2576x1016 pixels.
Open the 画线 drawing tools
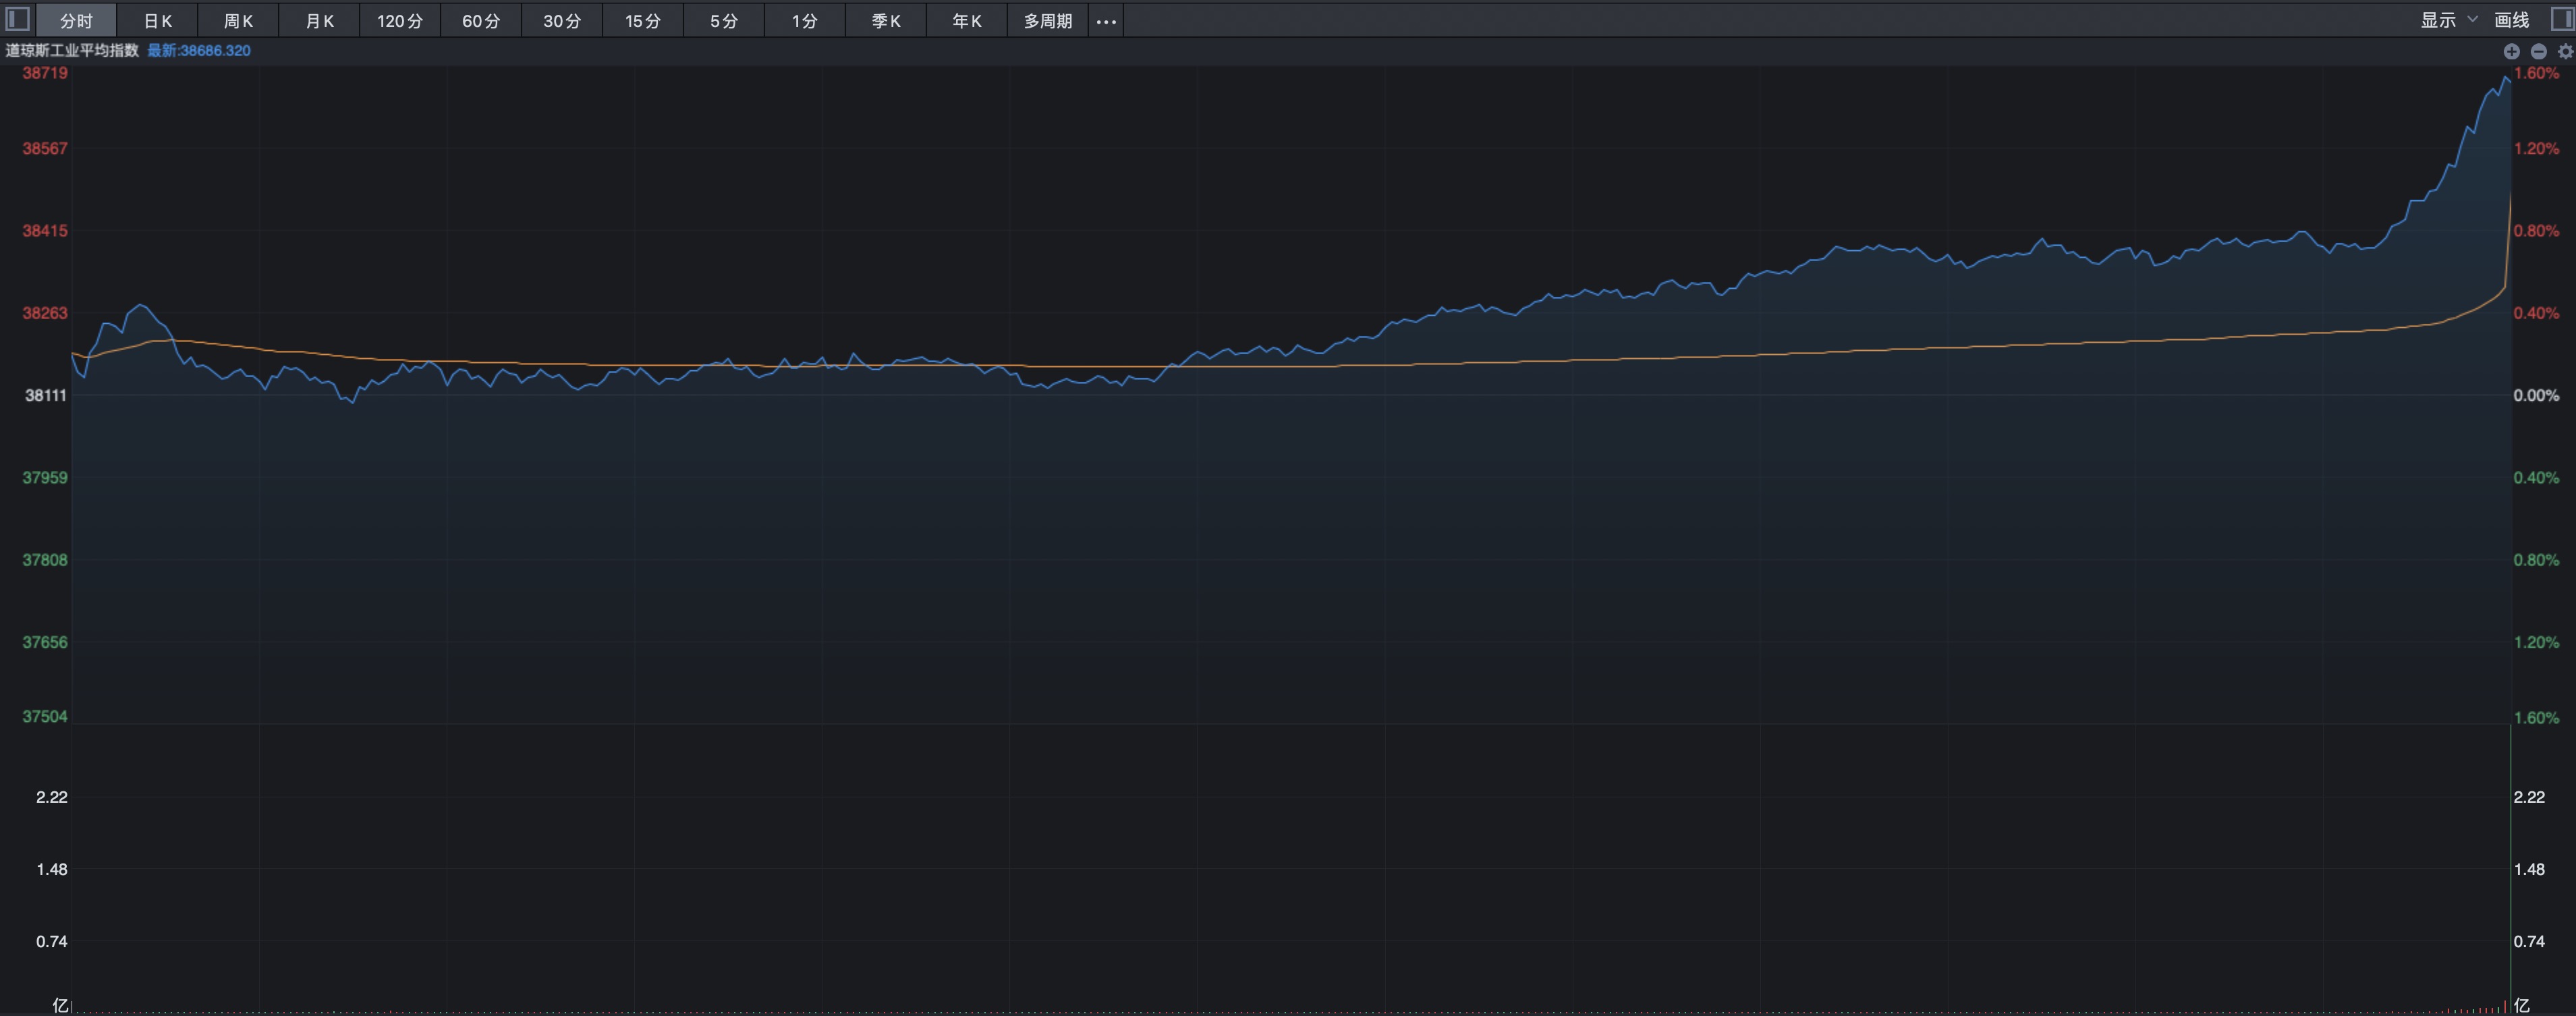point(2511,20)
